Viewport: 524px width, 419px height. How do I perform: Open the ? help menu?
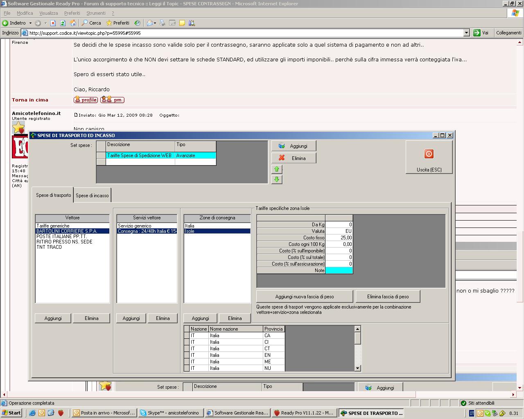113,13
